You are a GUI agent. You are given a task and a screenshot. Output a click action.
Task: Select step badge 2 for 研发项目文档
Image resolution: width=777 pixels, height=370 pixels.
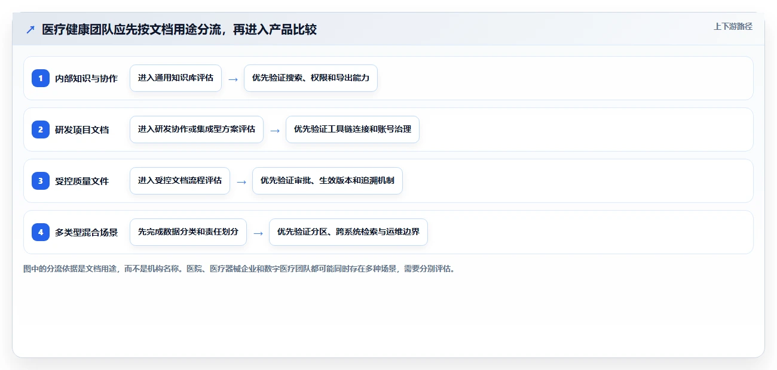coord(41,129)
